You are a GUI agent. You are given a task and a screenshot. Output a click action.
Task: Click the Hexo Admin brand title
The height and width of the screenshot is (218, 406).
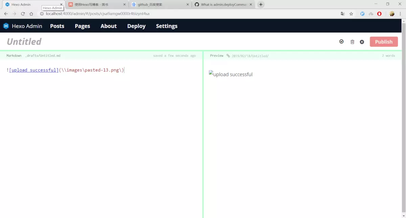[x=27, y=26]
